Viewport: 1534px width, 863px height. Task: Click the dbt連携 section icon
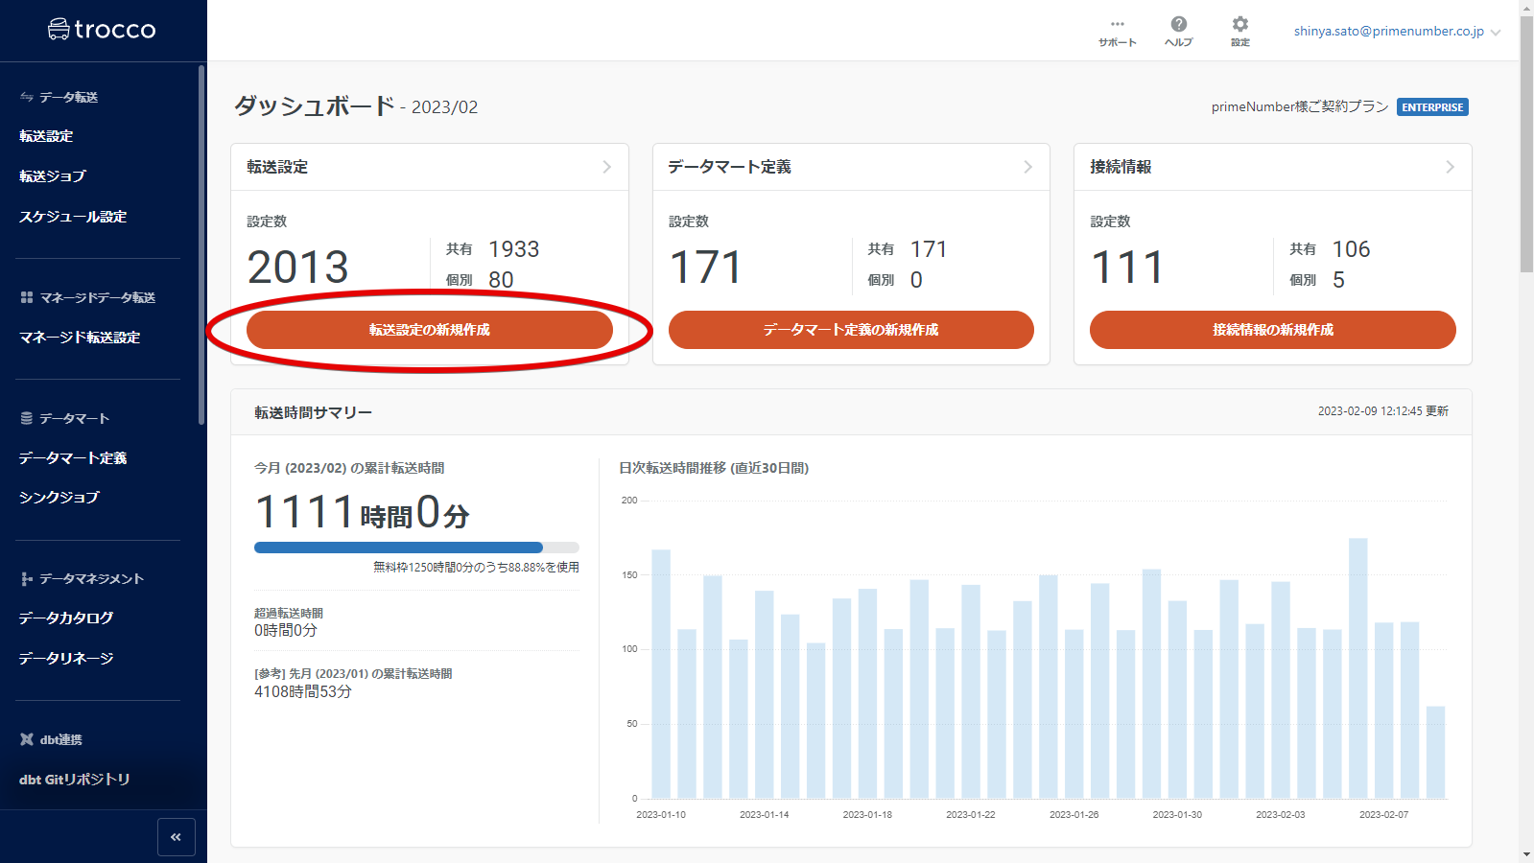click(27, 739)
